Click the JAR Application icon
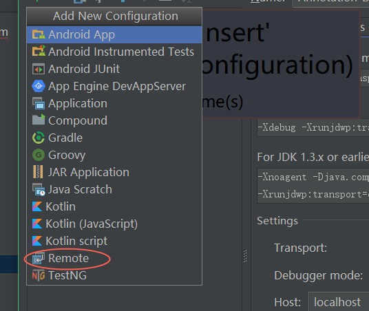Image resolution: width=369 pixels, height=311 pixels. tap(38, 172)
